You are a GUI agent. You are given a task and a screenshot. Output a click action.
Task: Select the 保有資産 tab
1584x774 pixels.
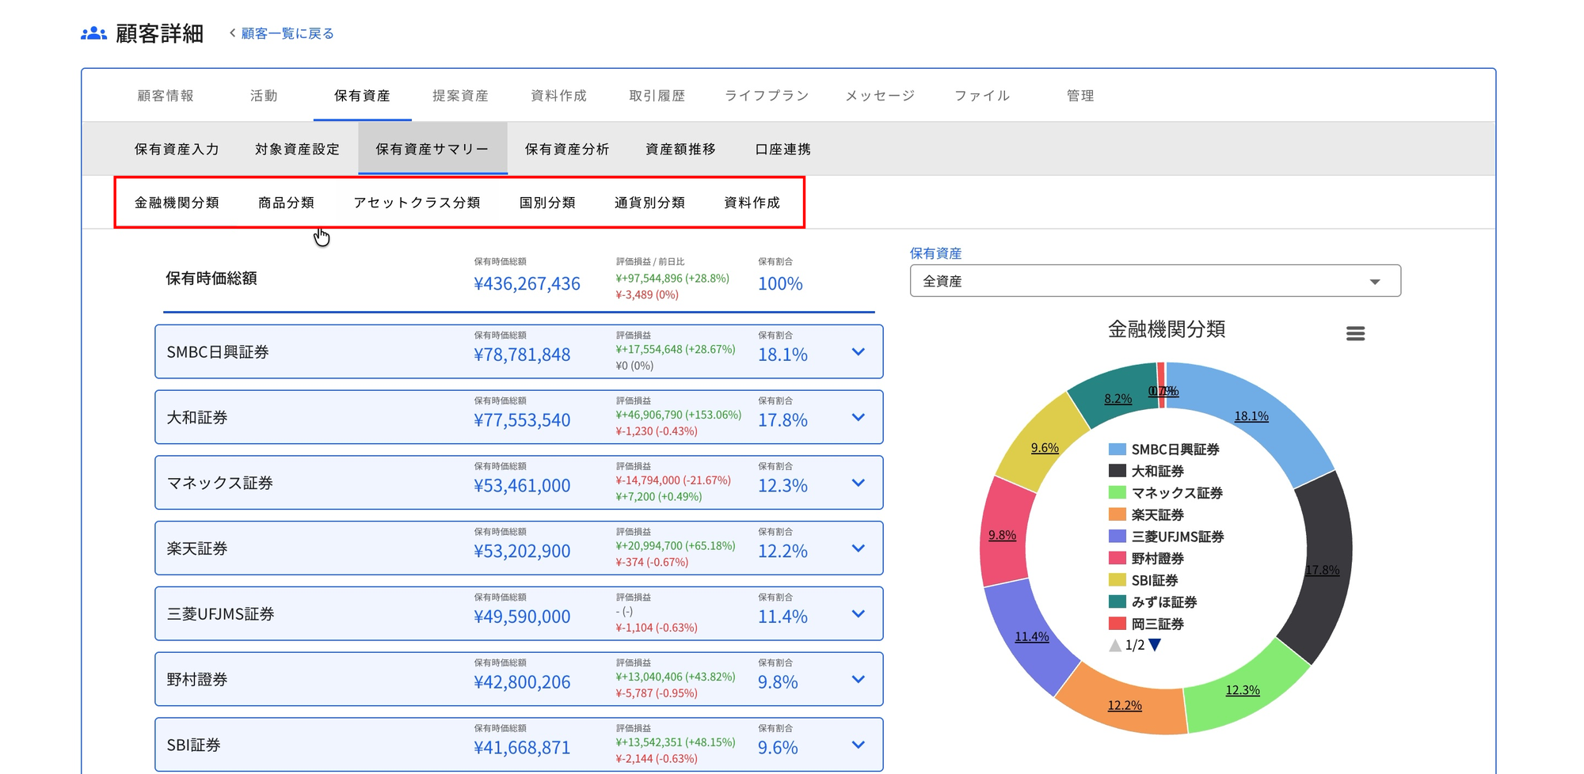pos(362,96)
